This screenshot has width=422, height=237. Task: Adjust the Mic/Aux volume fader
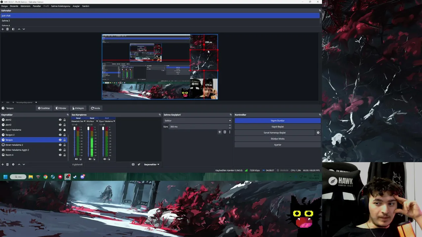coord(88,129)
